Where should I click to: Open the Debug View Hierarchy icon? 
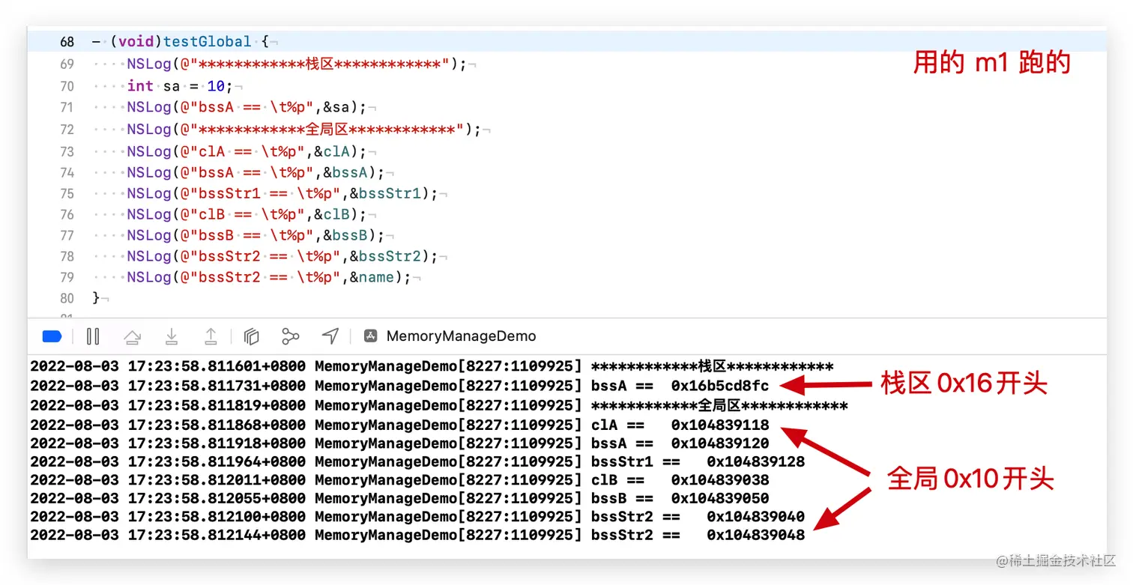251,336
